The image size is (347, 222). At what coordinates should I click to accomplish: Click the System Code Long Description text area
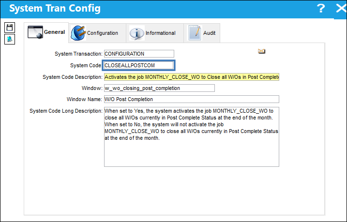click(192, 137)
